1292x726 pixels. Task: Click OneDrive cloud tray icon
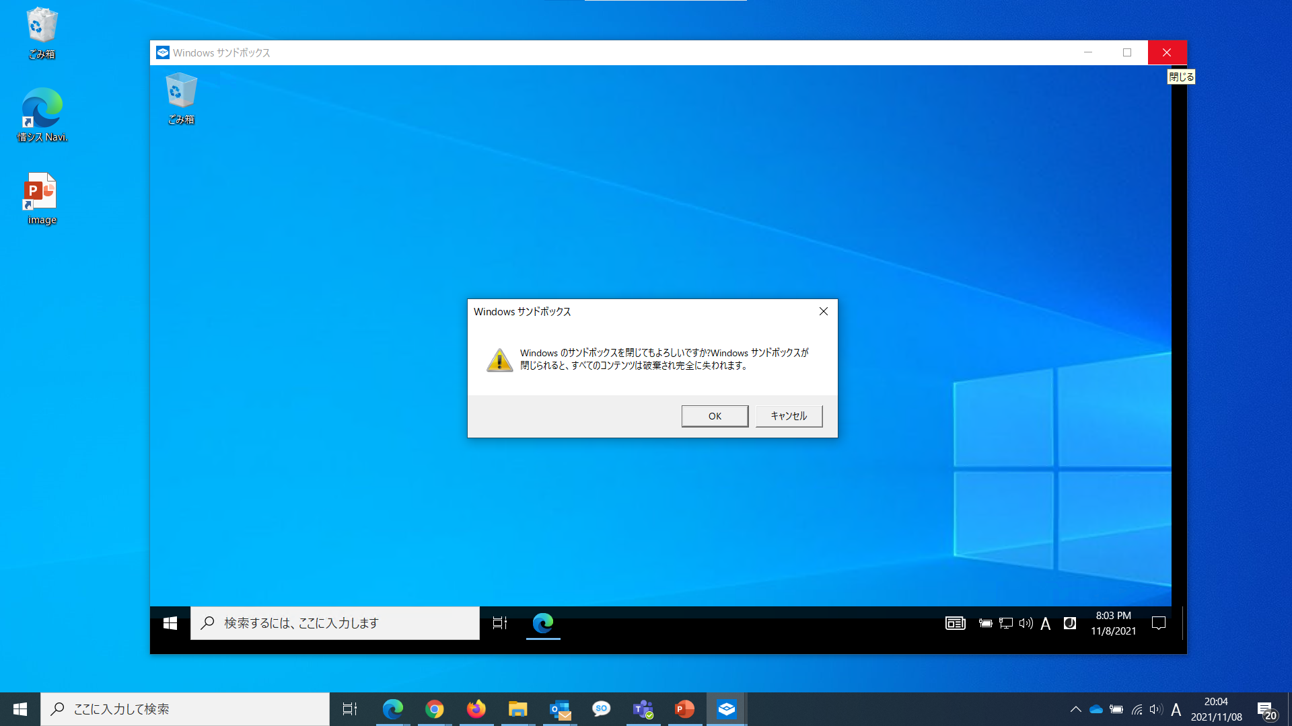[1096, 709]
